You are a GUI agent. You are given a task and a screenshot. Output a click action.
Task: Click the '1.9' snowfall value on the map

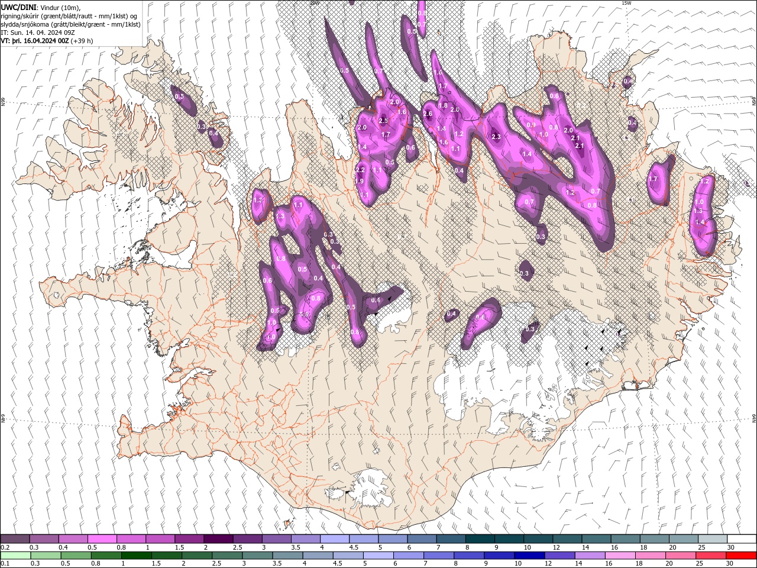(359, 181)
